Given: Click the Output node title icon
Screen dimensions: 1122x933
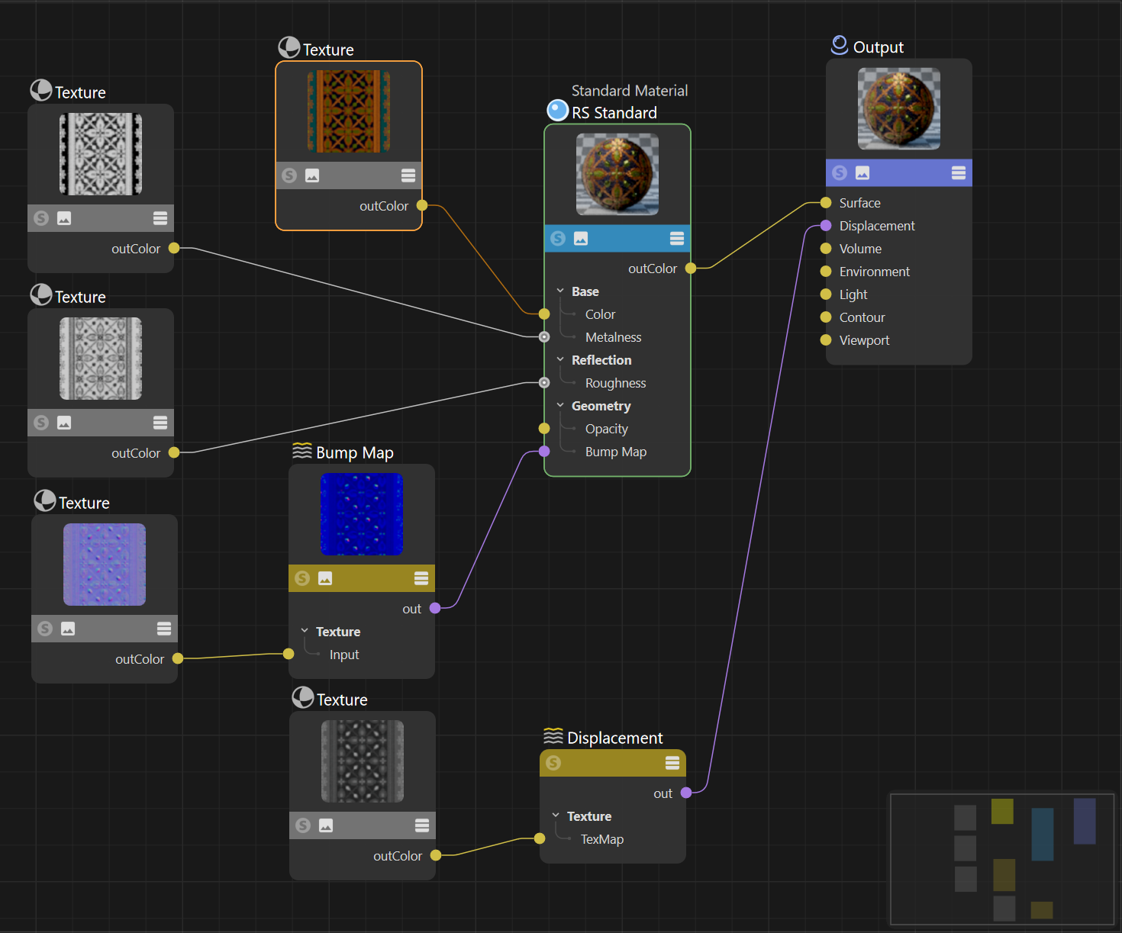Looking at the screenshot, I should point(840,46).
